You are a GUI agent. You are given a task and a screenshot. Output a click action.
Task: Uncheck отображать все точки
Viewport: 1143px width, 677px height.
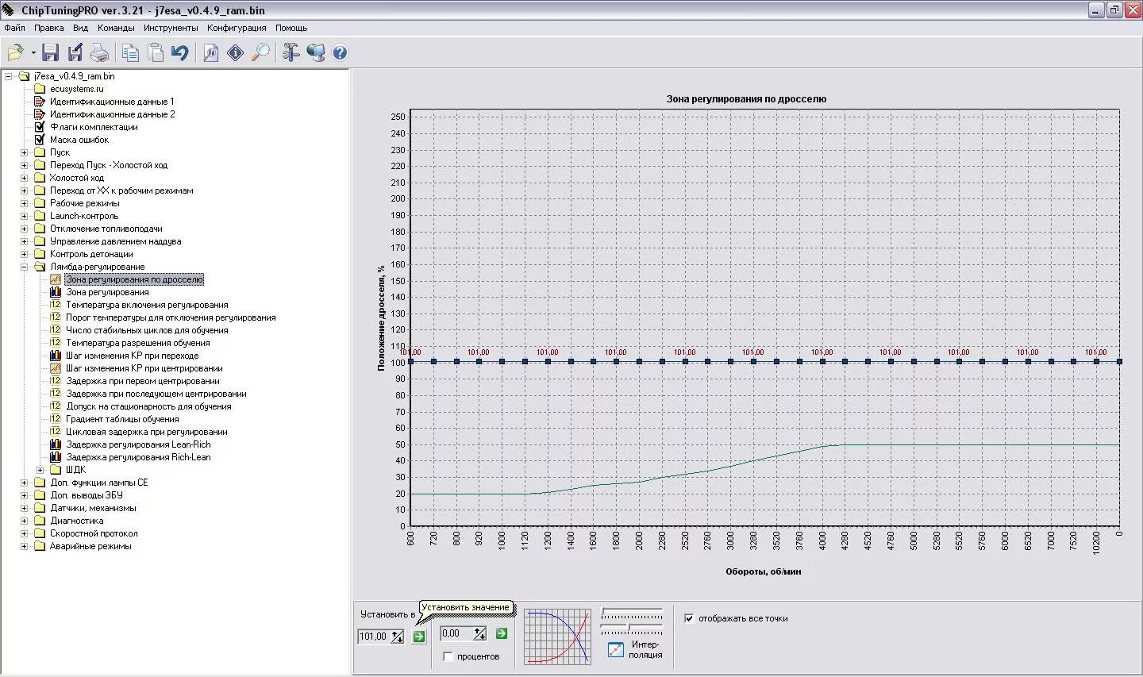(x=689, y=618)
